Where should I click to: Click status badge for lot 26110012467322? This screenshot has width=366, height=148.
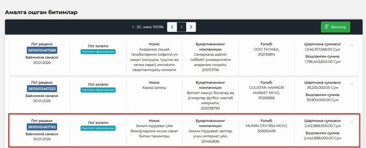98,90
